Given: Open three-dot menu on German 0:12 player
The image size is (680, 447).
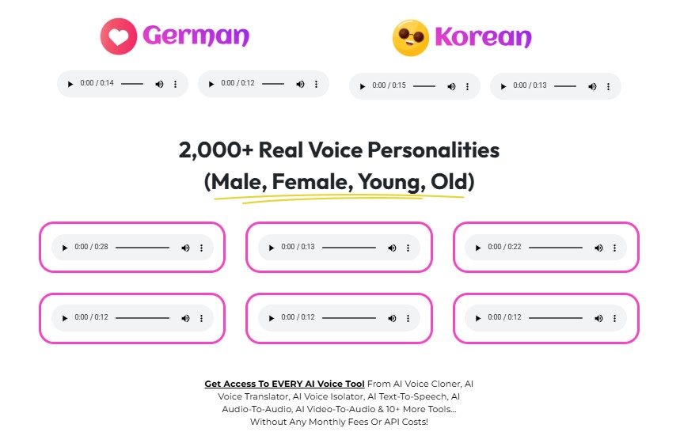Looking at the screenshot, I should [x=316, y=84].
